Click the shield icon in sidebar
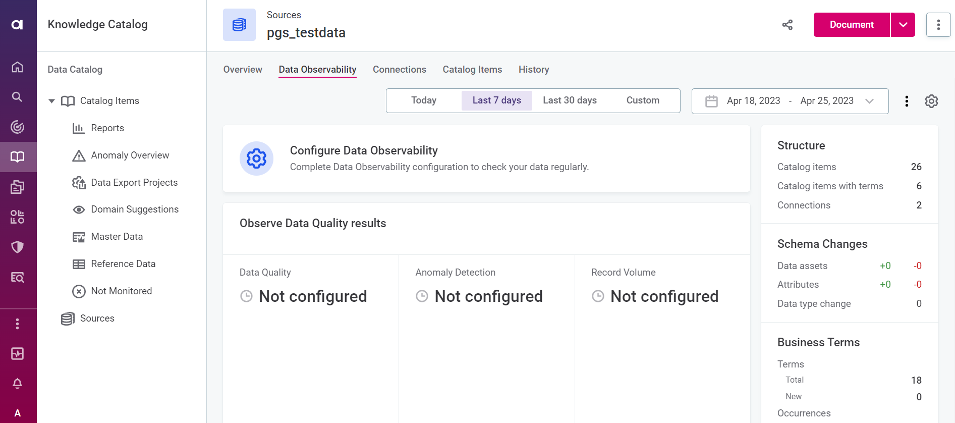This screenshot has height=423, width=955. (18, 247)
